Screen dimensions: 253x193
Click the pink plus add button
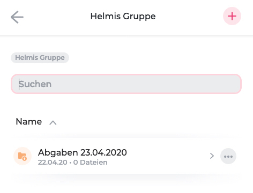pos(232,16)
